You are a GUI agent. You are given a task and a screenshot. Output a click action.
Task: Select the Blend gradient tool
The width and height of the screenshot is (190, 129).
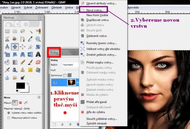tap(15, 62)
